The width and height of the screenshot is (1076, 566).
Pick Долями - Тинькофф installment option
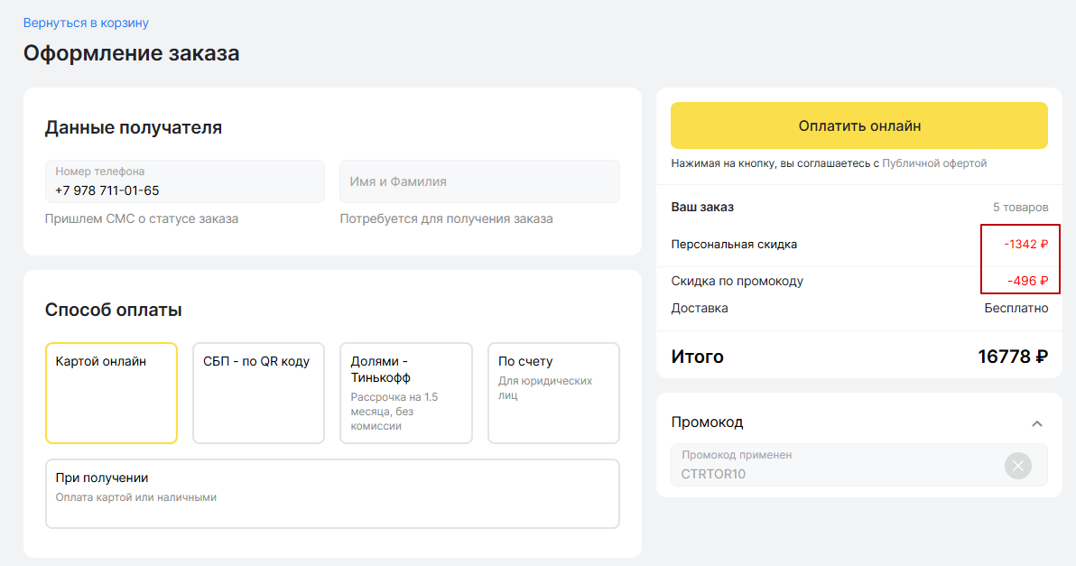[405, 393]
